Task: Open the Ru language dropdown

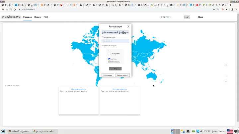Action: coord(187,17)
